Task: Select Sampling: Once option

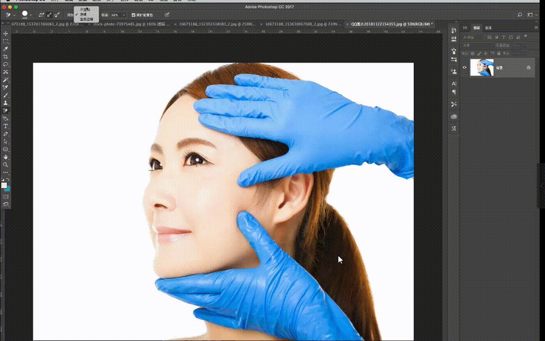Action: coord(50,15)
